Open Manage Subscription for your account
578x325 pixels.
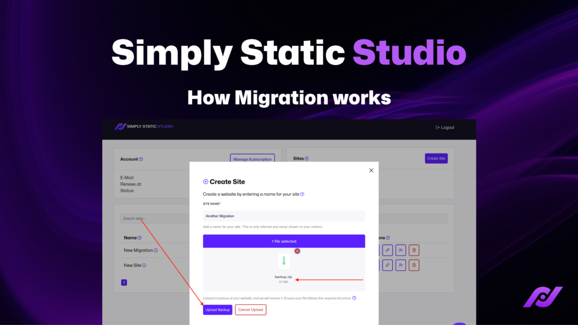[x=252, y=159]
